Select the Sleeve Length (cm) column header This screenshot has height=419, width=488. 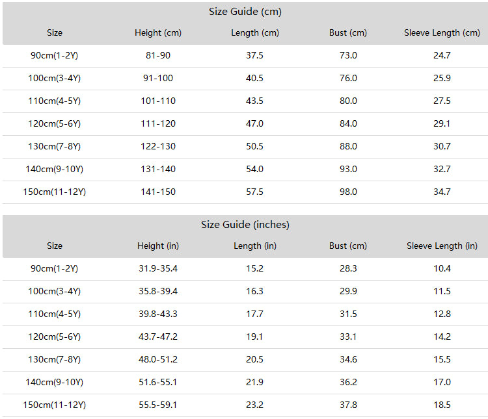(442, 32)
